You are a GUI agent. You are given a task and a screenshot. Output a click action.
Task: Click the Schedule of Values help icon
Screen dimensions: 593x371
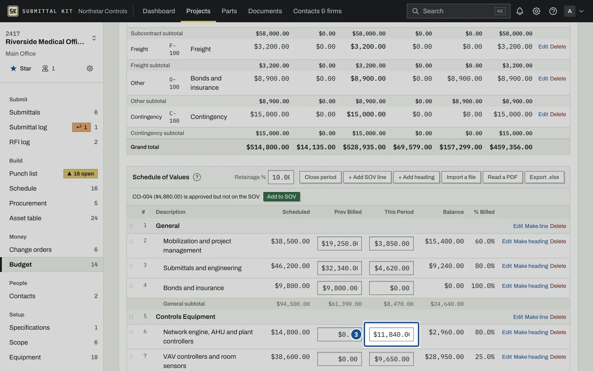[x=197, y=177]
